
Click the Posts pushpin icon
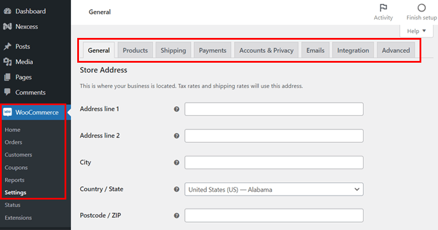click(7, 46)
